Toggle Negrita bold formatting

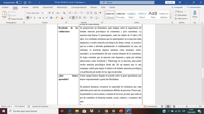pos(28,18)
